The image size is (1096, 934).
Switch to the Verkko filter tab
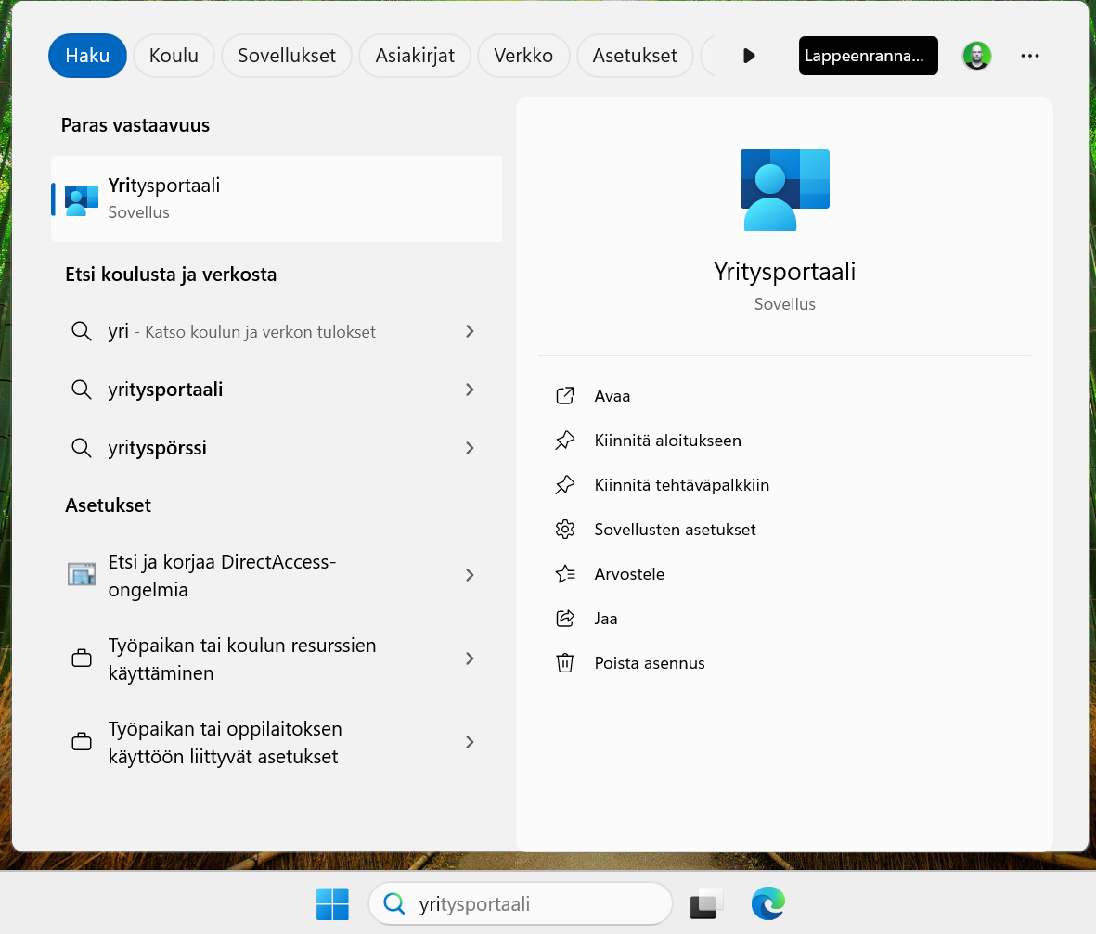click(x=522, y=56)
